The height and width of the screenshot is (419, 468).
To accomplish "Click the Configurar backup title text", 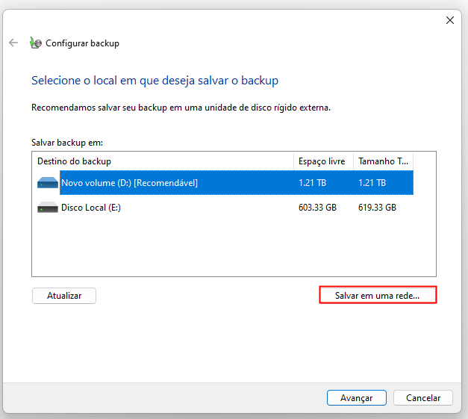I will point(82,43).
